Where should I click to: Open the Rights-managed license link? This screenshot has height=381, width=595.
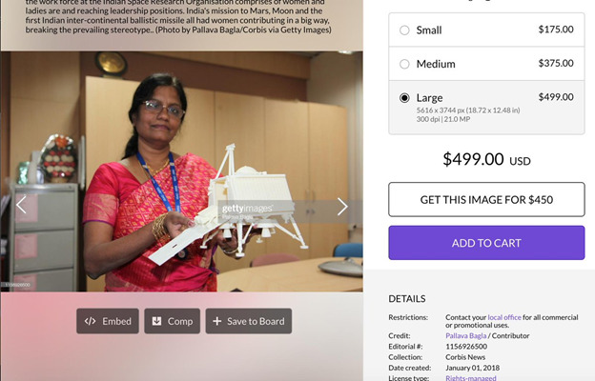[x=470, y=378]
